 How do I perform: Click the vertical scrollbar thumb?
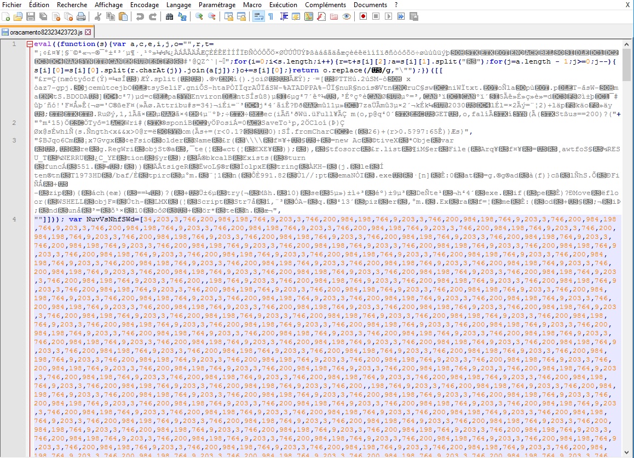(x=627, y=65)
